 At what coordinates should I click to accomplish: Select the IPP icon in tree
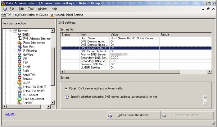click(x=20, y=59)
